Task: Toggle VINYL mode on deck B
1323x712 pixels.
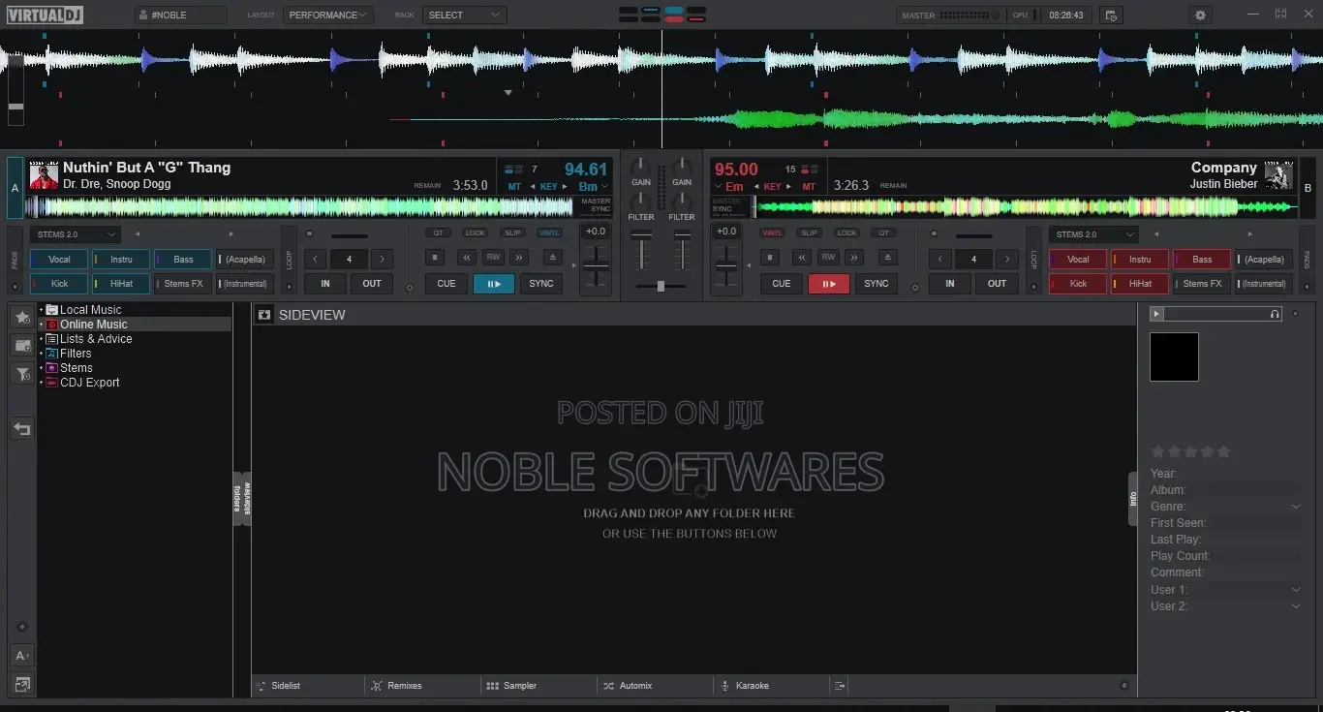Action: (x=772, y=233)
